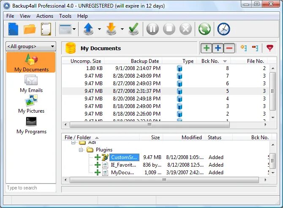Open the Restore button dropdown arrow
Screen dimensions: 283x208
(x=122, y=29)
